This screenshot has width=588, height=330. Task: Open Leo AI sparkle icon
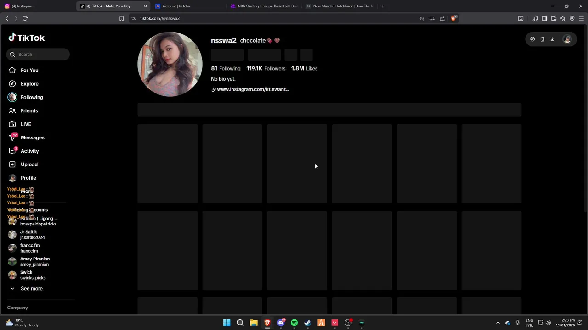coord(563,18)
